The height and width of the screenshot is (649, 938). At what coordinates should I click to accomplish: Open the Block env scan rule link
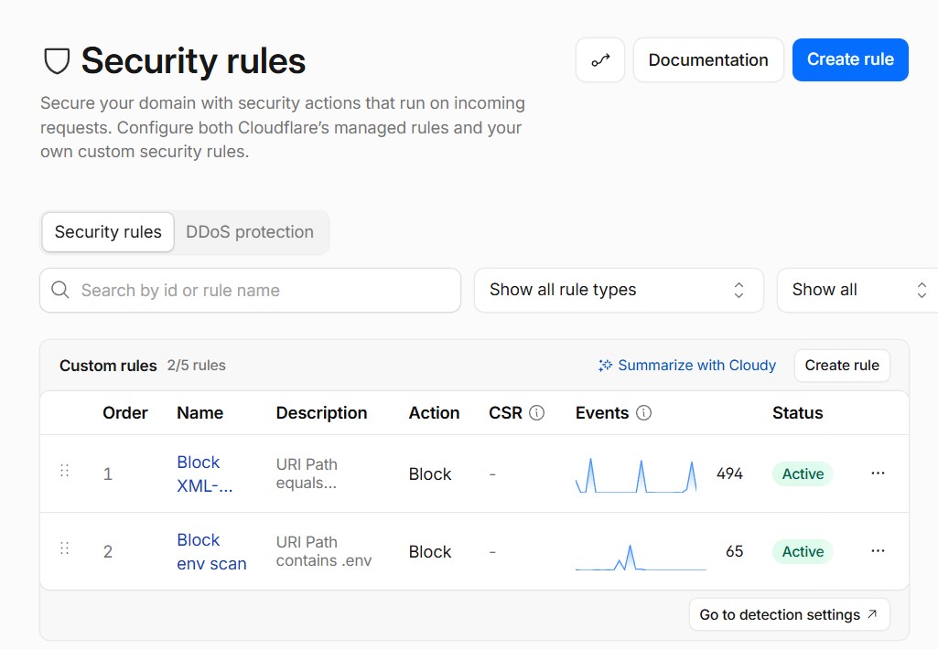pyautogui.click(x=211, y=551)
